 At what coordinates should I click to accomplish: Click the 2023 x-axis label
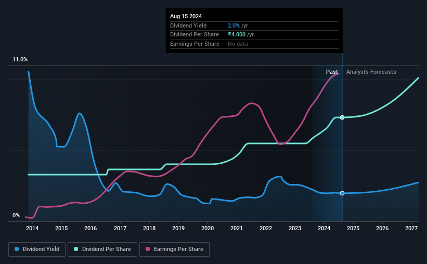tap(295, 228)
